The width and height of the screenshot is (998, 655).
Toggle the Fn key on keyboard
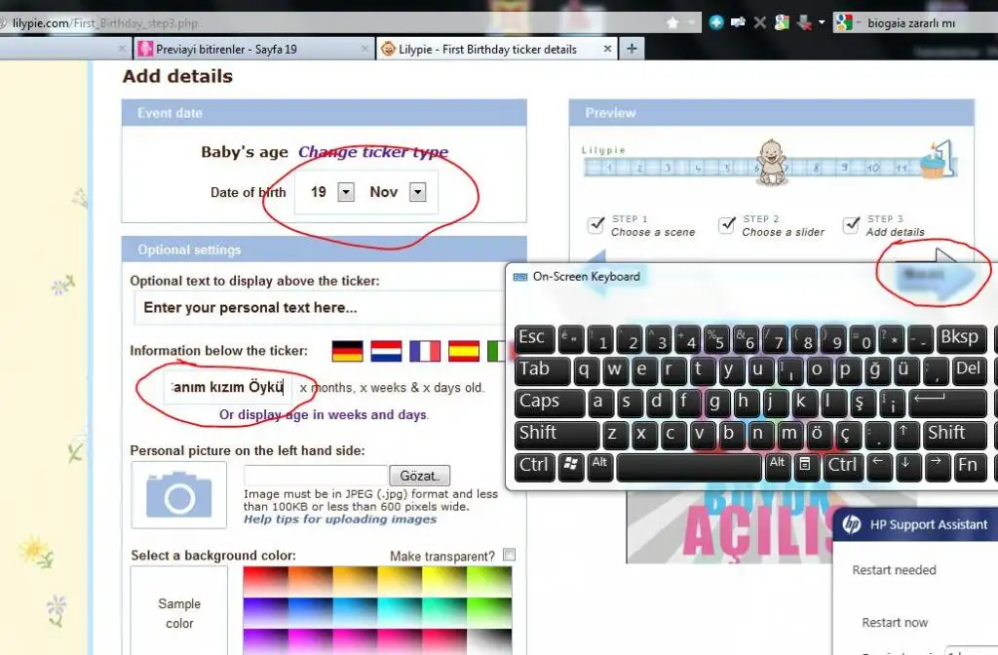click(971, 465)
